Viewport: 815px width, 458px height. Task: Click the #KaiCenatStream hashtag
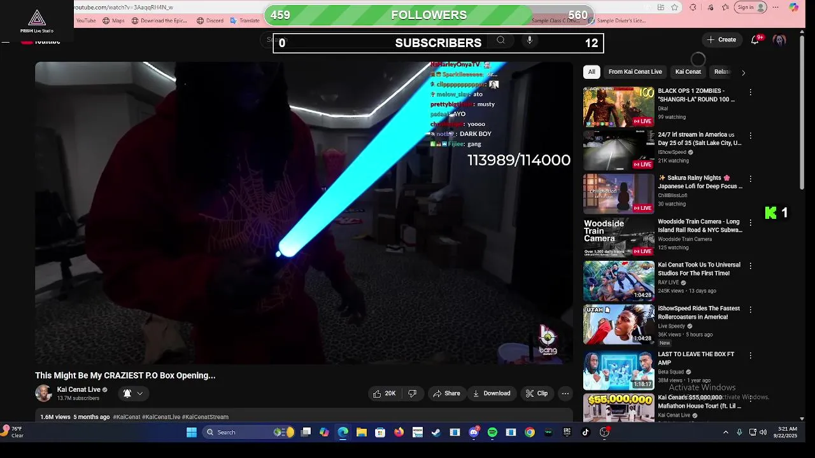(205, 417)
